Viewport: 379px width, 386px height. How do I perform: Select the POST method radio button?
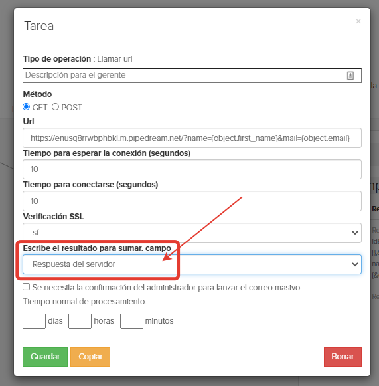pos(55,107)
